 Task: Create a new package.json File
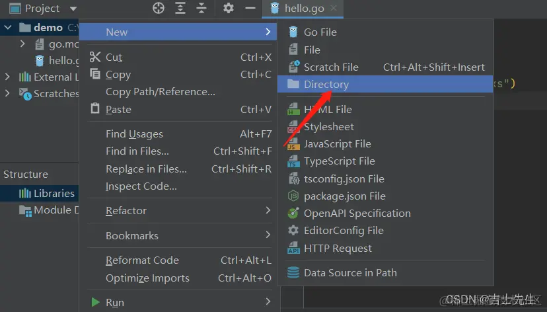(x=385, y=196)
